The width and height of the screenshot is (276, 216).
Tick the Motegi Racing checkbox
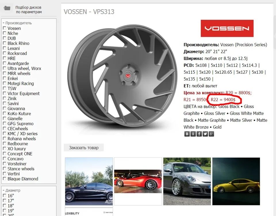pos(5,83)
